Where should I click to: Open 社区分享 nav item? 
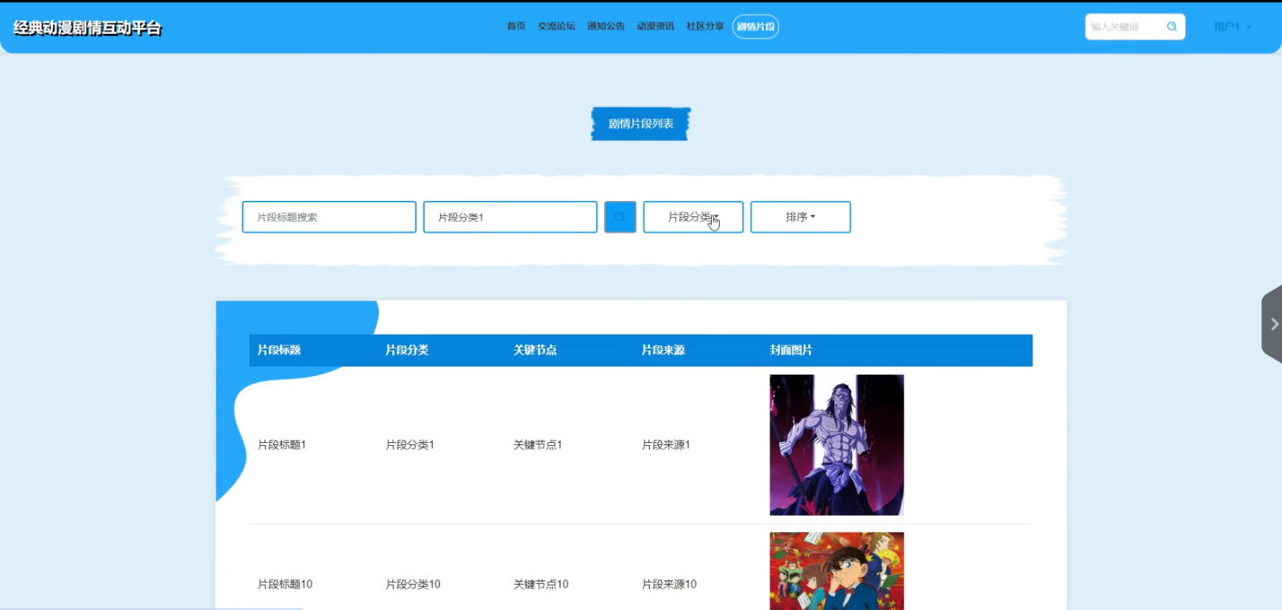(x=706, y=27)
